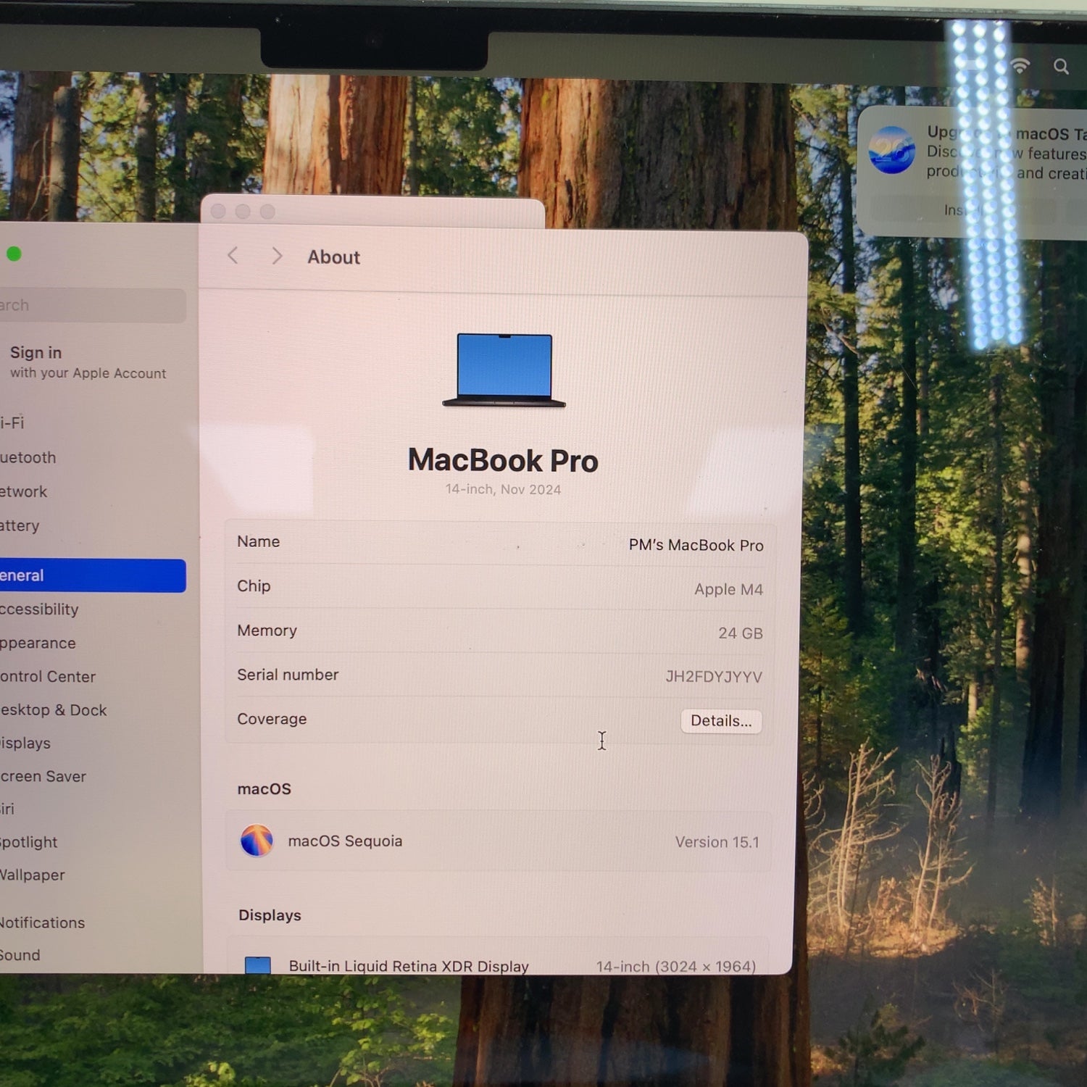This screenshot has height=1087, width=1087.
Task: Click the sidebar Search field
Action: click(x=93, y=305)
